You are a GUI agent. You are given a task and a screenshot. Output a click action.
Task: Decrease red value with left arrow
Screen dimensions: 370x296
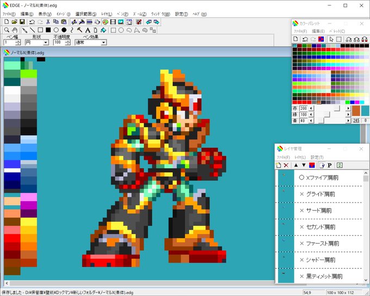pyautogui.click(x=311, y=108)
